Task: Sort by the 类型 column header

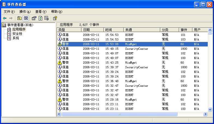Action: 69,30
